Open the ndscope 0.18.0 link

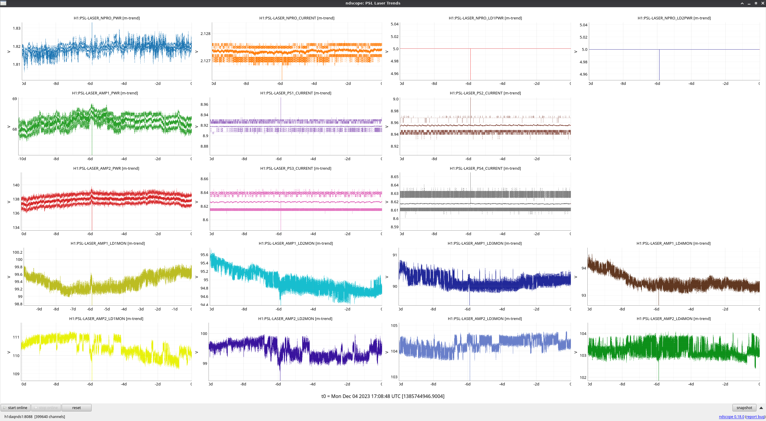[x=731, y=417]
